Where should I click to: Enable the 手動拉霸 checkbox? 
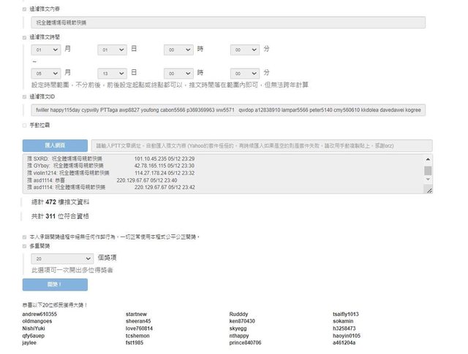click(x=25, y=126)
